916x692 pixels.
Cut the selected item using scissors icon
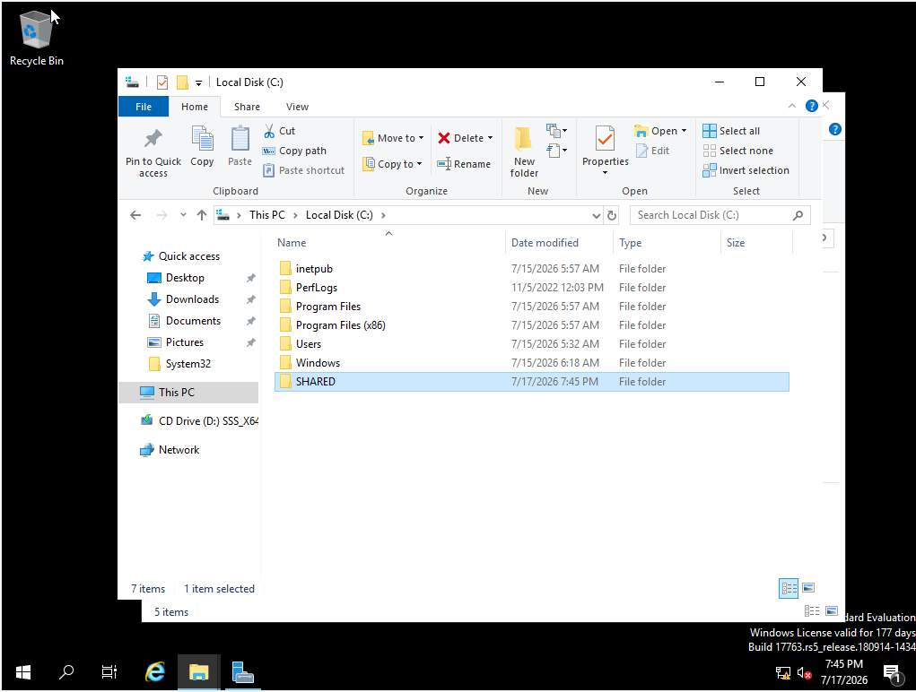click(x=269, y=131)
